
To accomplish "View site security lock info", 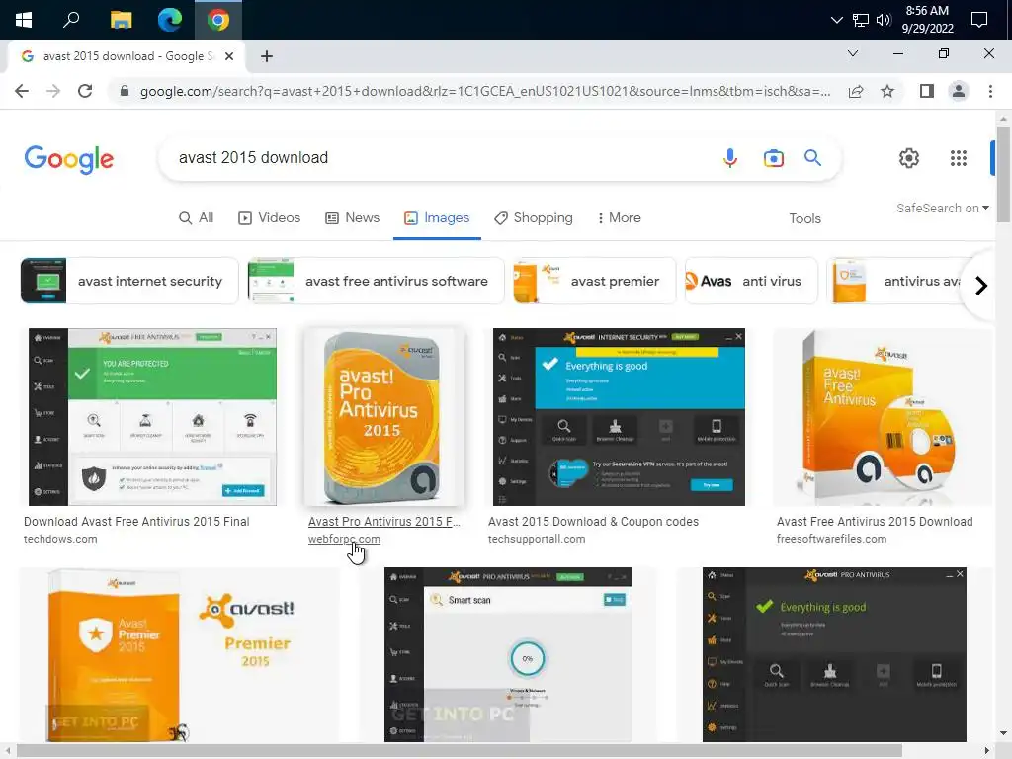I will 125,91.
